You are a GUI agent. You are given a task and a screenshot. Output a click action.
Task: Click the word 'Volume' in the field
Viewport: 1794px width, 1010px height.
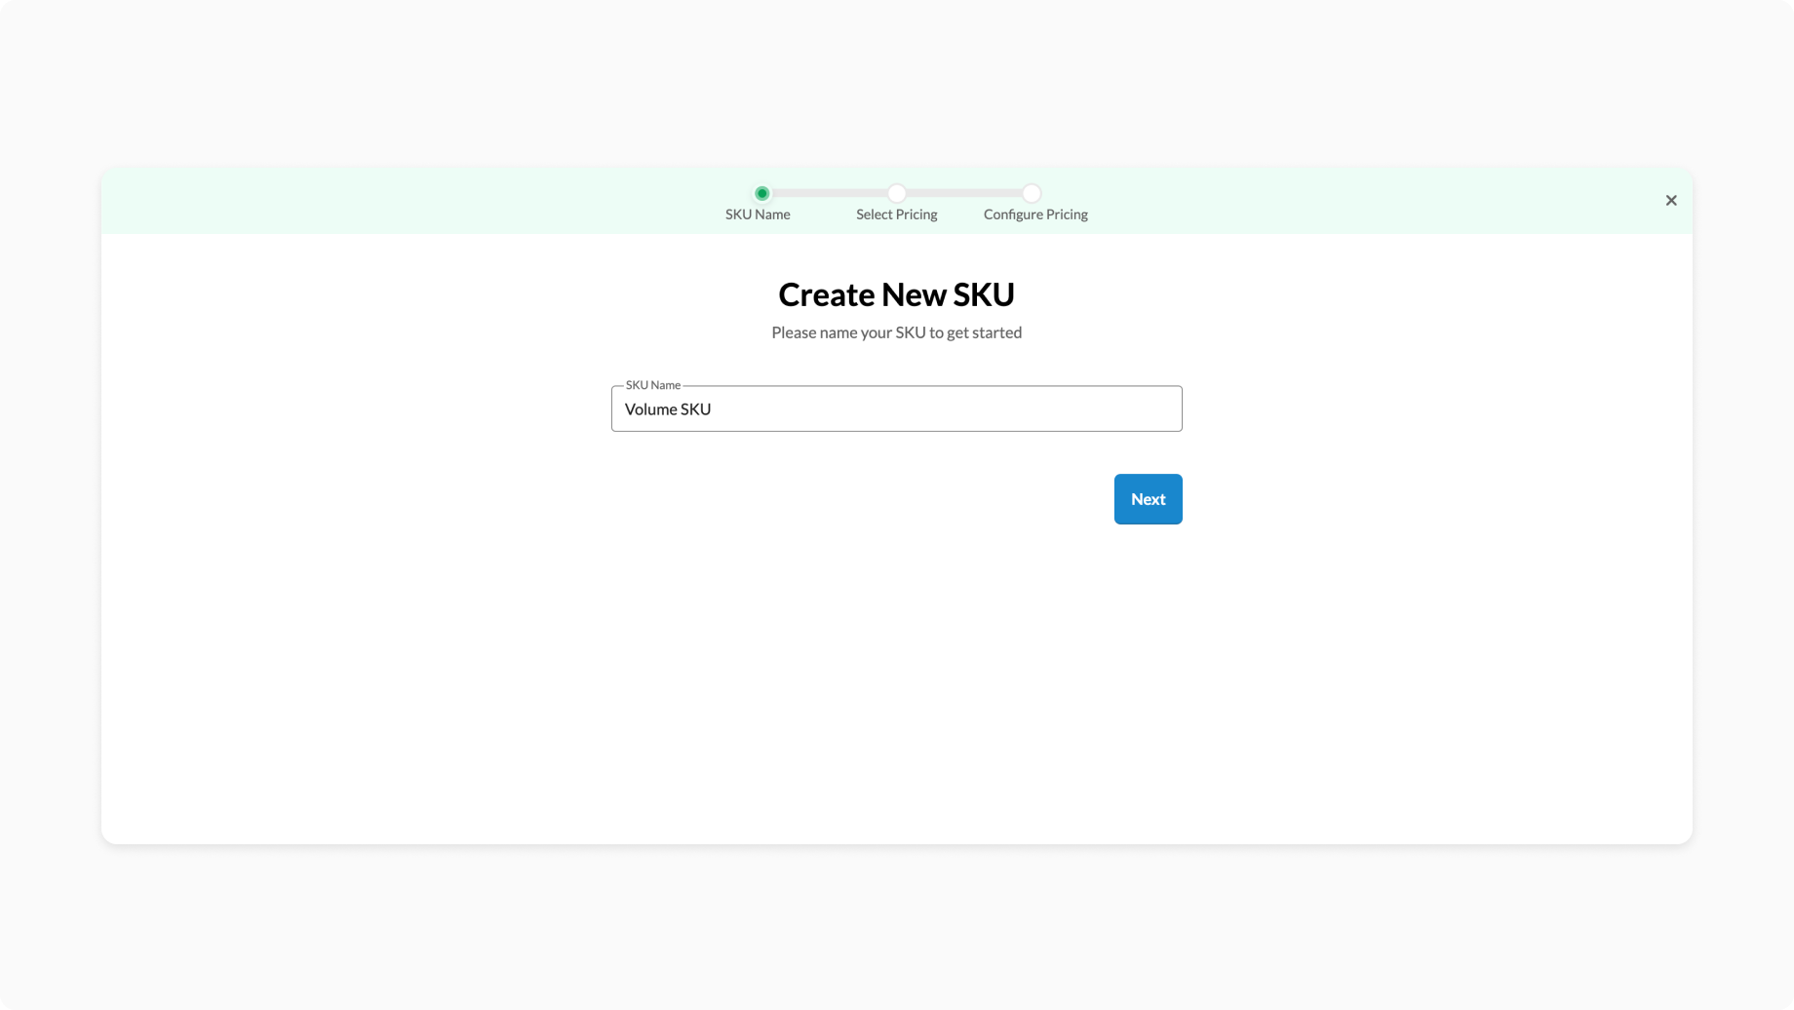point(649,409)
